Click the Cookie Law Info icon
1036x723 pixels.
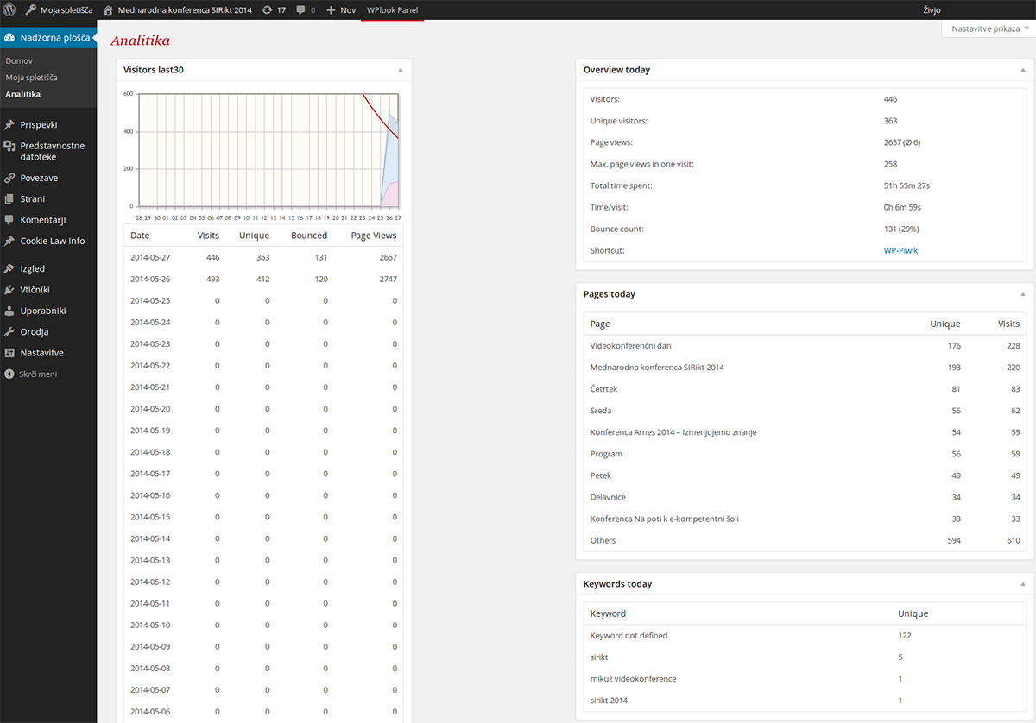click(x=9, y=241)
